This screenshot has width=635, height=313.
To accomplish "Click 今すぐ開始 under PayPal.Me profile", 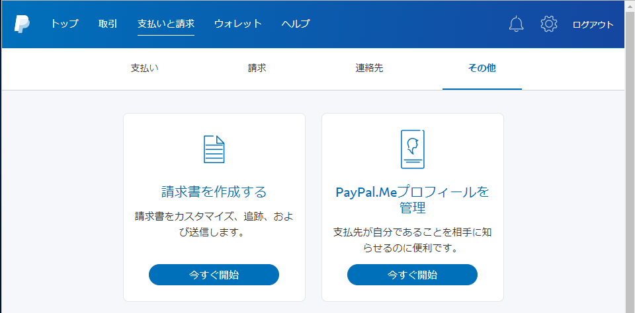I will (412, 275).
